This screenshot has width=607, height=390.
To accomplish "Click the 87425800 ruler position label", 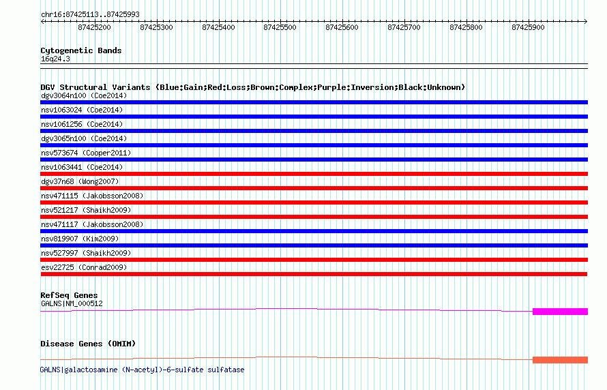I will coord(466,27).
